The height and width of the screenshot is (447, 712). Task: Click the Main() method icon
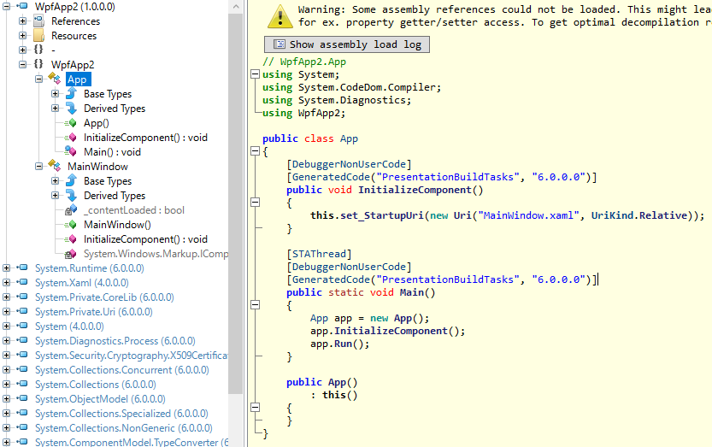tap(70, 151)
